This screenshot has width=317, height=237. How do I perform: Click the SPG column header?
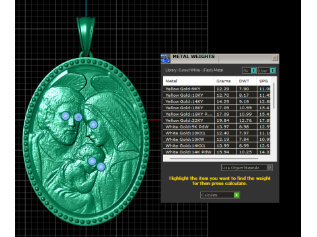click(x=264, y=81)
